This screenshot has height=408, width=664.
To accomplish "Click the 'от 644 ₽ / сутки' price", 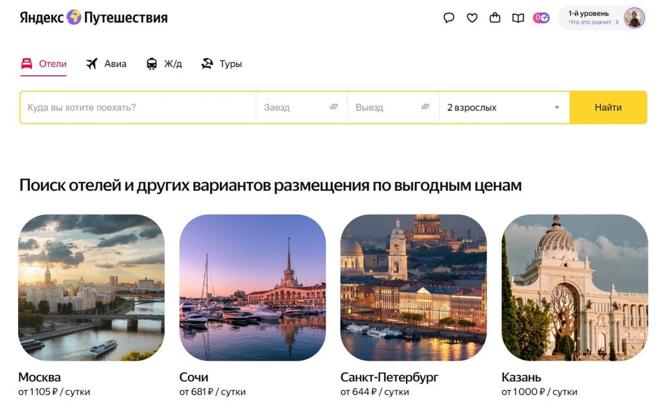I will 375,392.
